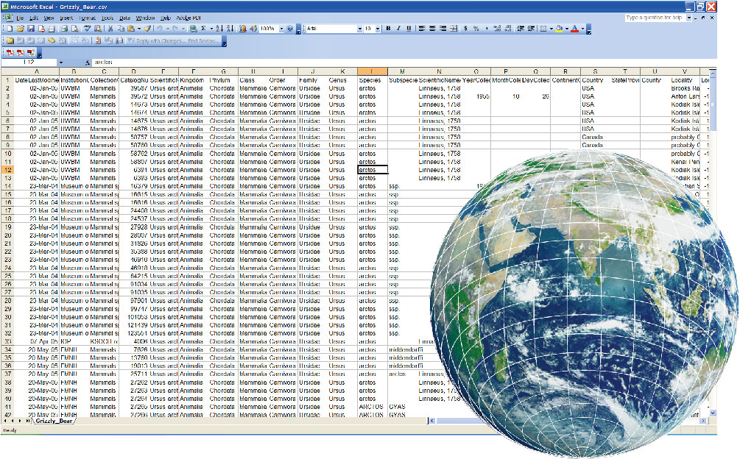Open the Paste options dropdown arrow
Image resolution: width=740 pixels, height=459 pixels.
coord(139,29)
